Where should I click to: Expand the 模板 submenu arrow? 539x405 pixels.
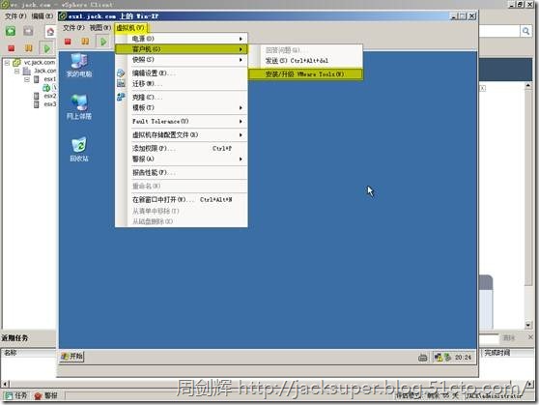coord(241,108)
